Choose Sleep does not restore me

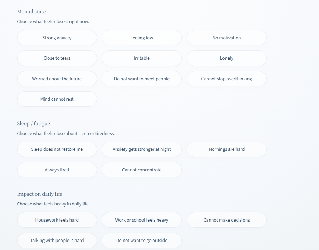click(57, 149)
